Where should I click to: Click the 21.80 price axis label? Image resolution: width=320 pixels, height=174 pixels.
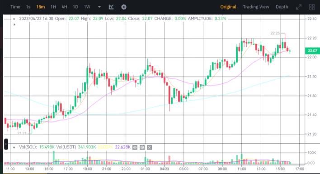coord(312,77)
